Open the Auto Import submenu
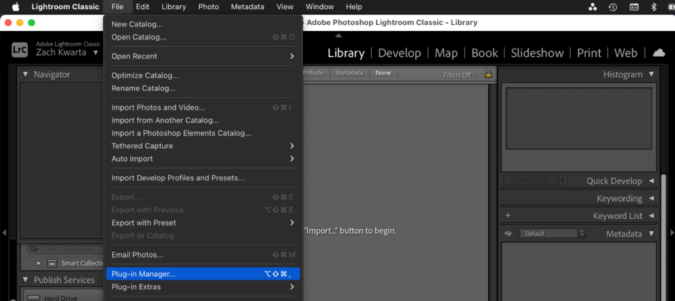 pos(203,159)
